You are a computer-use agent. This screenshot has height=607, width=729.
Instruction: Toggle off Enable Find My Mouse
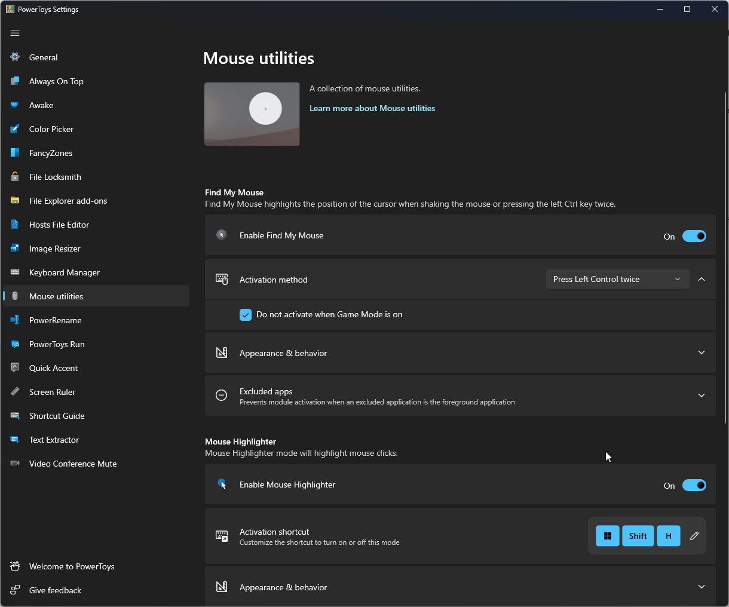click(x=694, y=236)
